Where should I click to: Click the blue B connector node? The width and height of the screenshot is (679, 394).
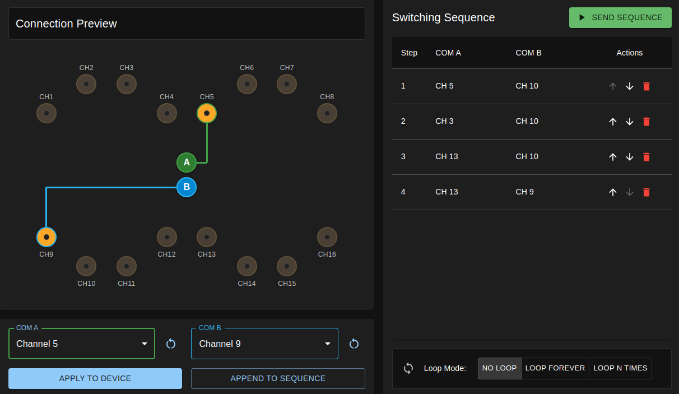(x=187, y=187)
